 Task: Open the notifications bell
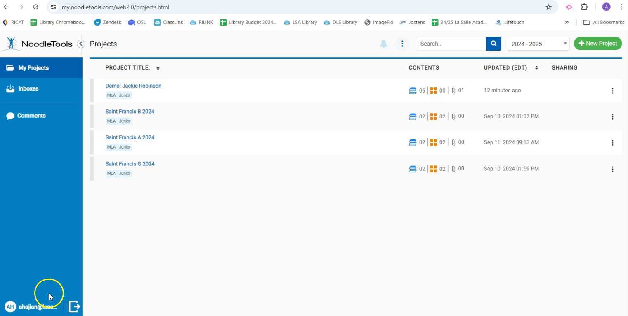(x=383, y=44)
